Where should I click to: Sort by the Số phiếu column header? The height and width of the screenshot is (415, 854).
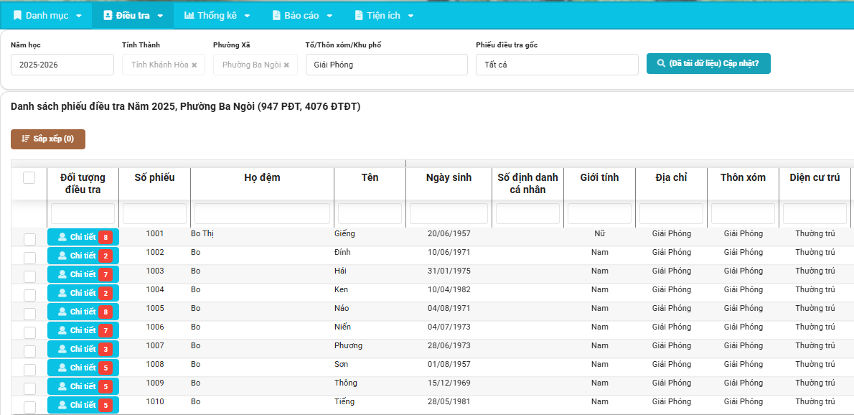[x=155, y=177]
